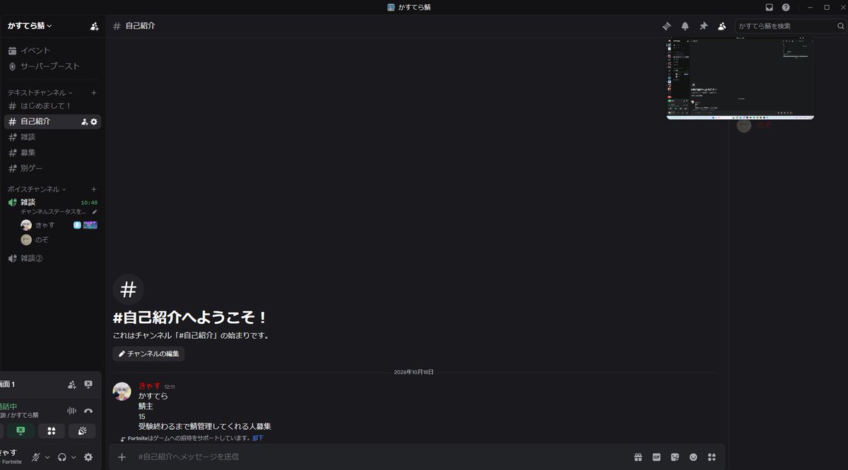
Task: Open the microphone input options chevron
Action: (x=47, y=457)
